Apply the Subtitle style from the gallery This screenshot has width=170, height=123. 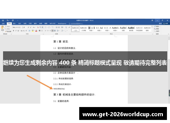131,29
